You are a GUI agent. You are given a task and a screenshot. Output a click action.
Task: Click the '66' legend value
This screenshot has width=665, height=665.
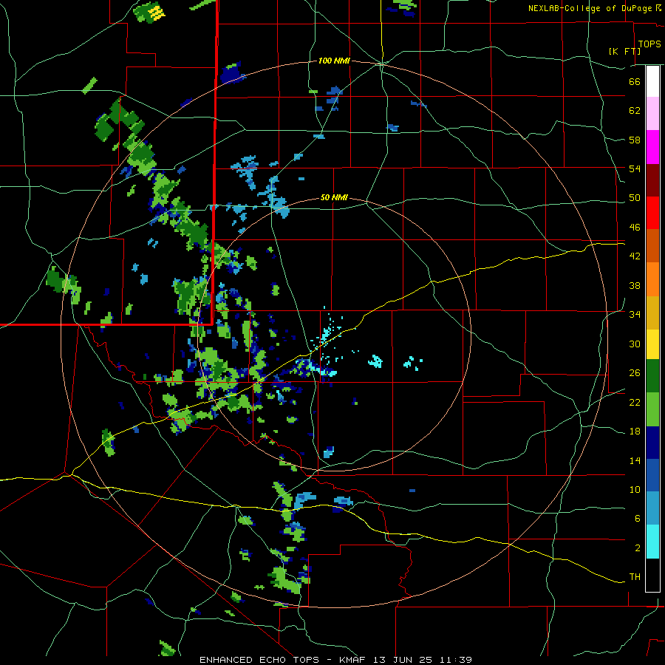(x=635, y=81)
